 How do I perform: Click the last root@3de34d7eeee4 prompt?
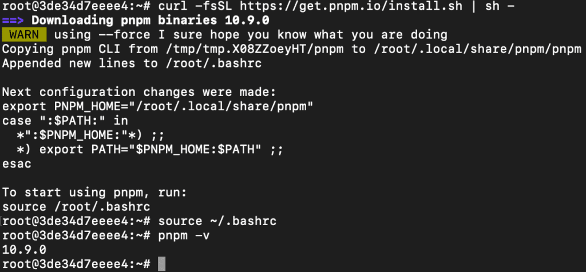tap(76, 264)
